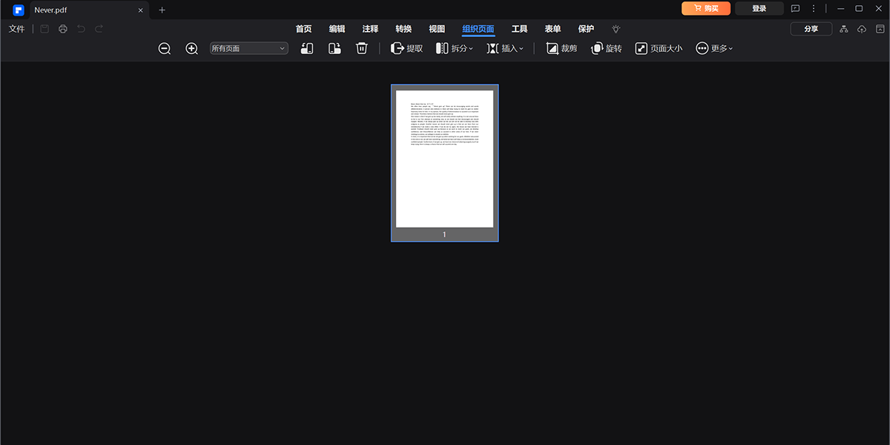
Task: Click the zoom in magnifier icon
Action: tap(191, 48)
